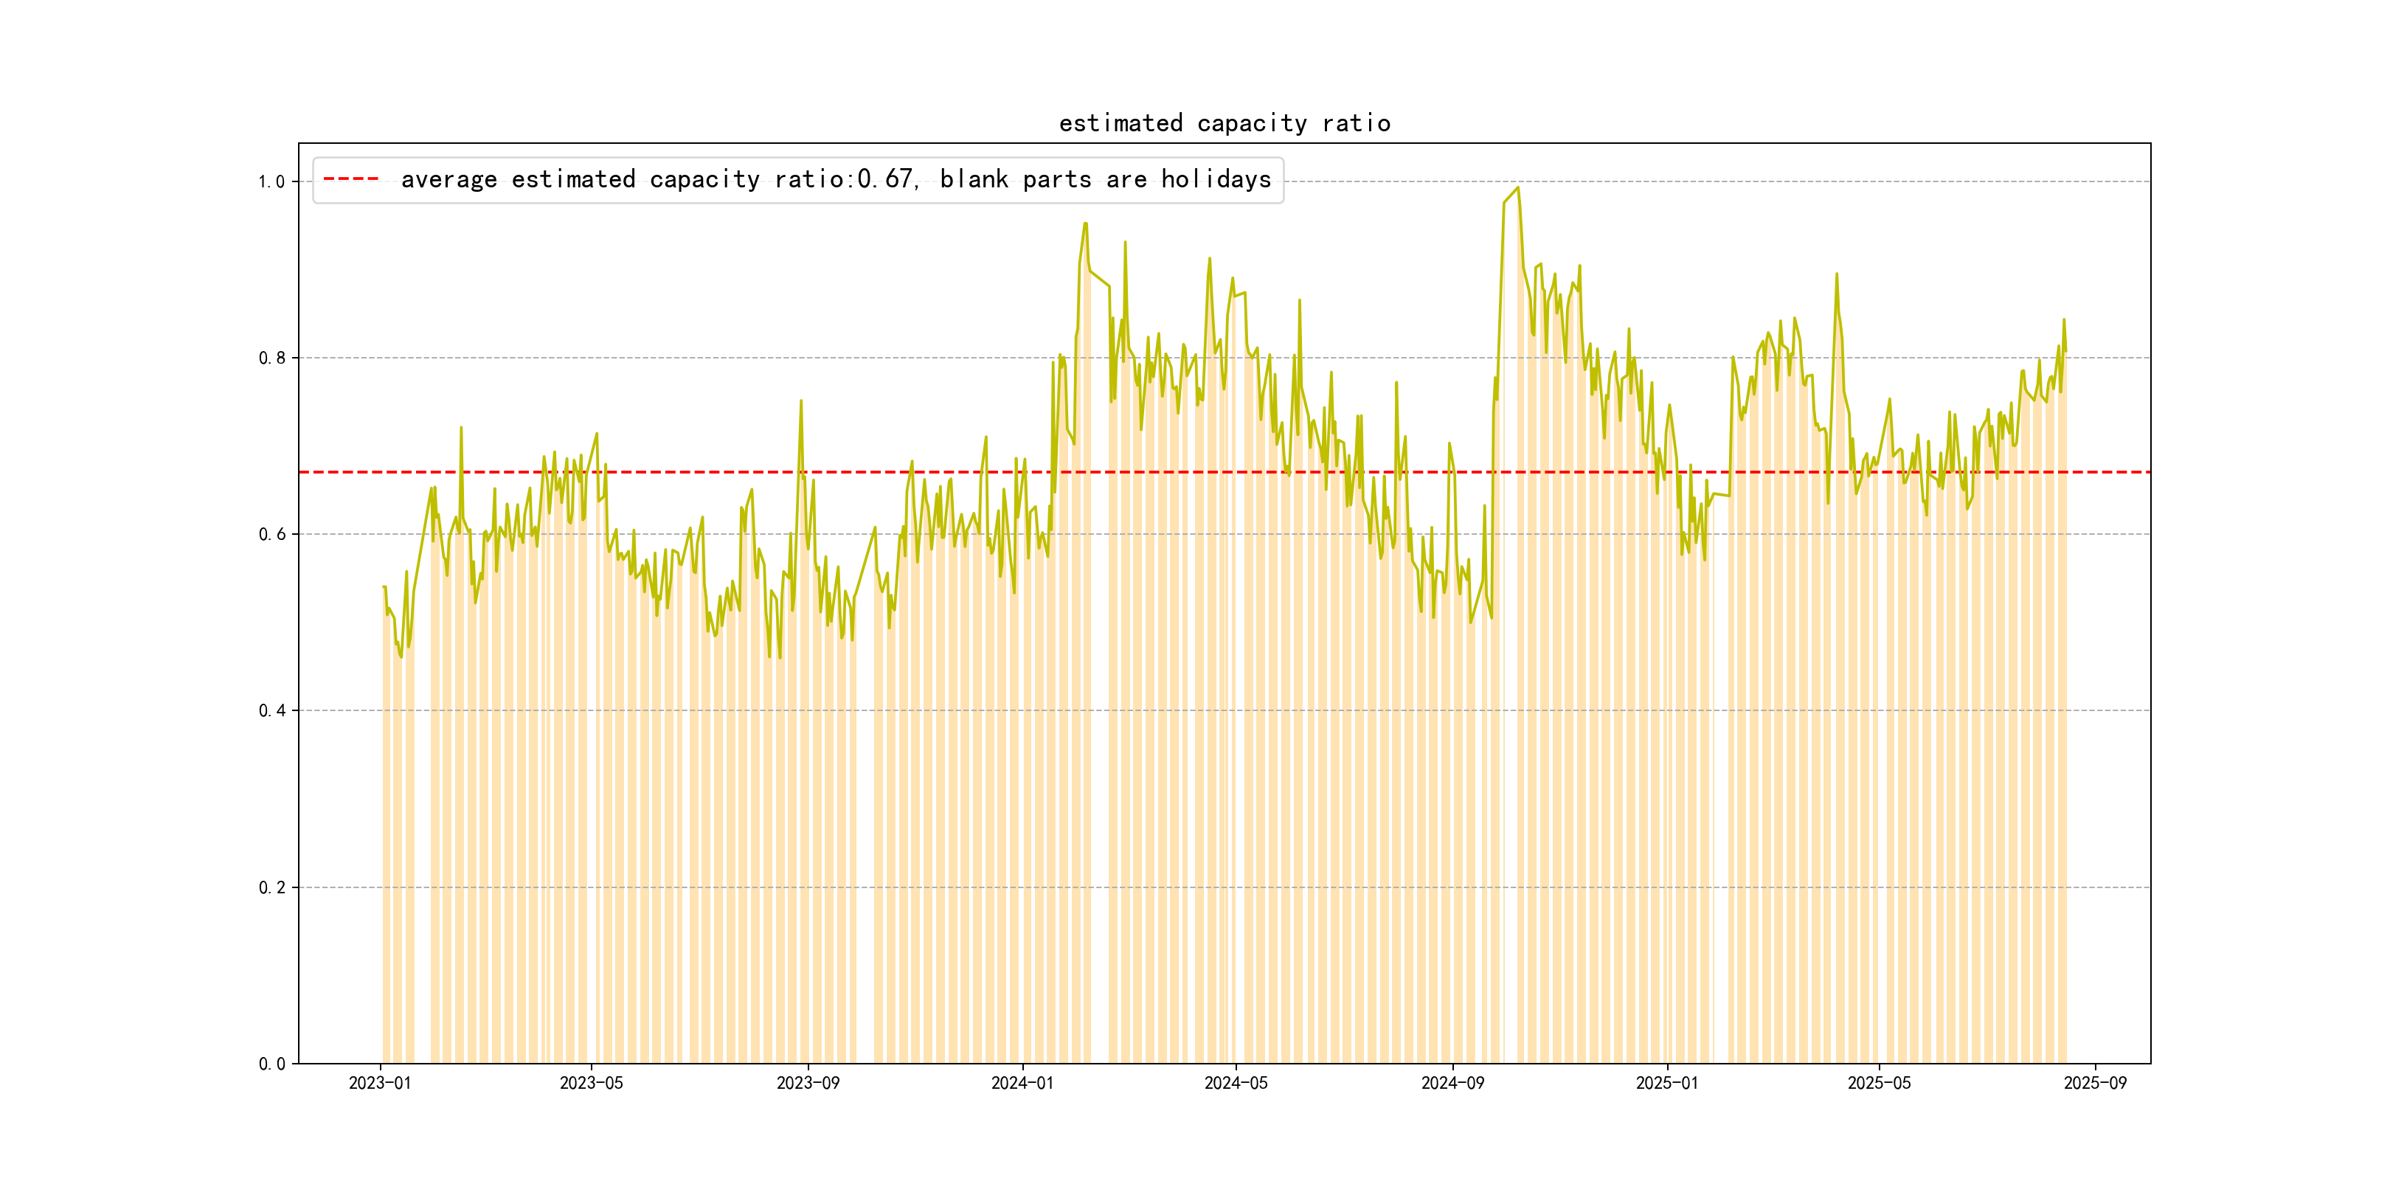Click the highest peak near October 2024
Viewport: 2390px width, 1195px height.
point(1517,188)
